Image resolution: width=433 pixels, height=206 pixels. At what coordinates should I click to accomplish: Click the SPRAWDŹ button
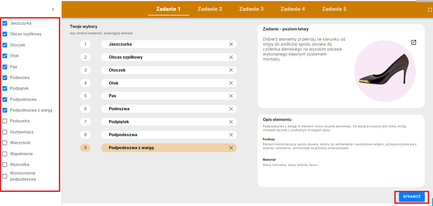pos(411,197)
